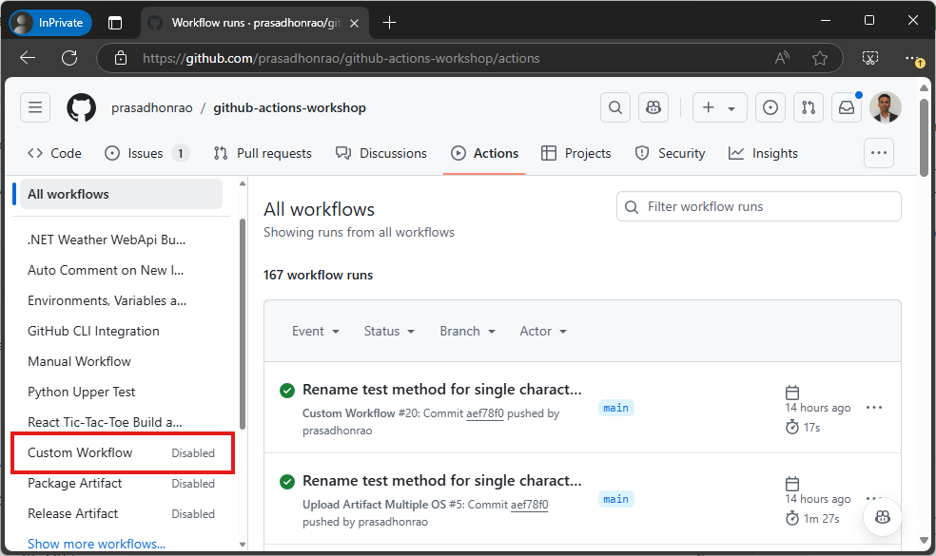Reload the page with refresh button

pyautogui.click(x=69, y=58)
